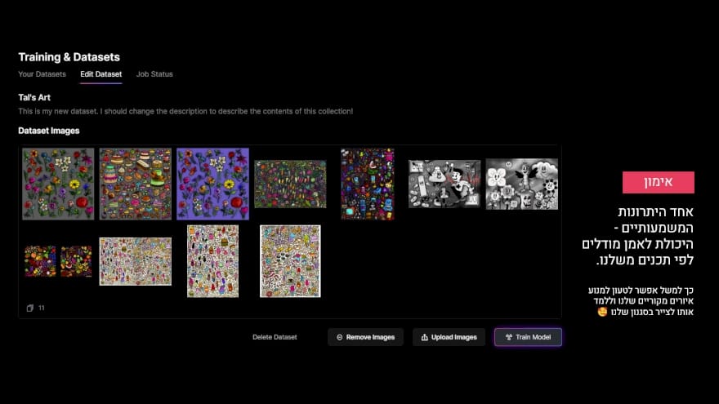Click the red Hebrew label badge
719x404 pixels.
pos(658,182)
